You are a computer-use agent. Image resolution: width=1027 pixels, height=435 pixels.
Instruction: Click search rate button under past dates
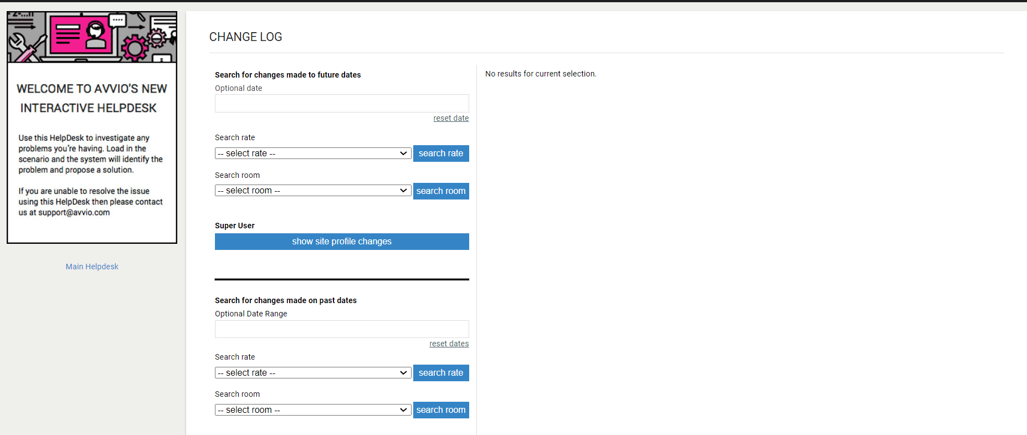(441, 373)
